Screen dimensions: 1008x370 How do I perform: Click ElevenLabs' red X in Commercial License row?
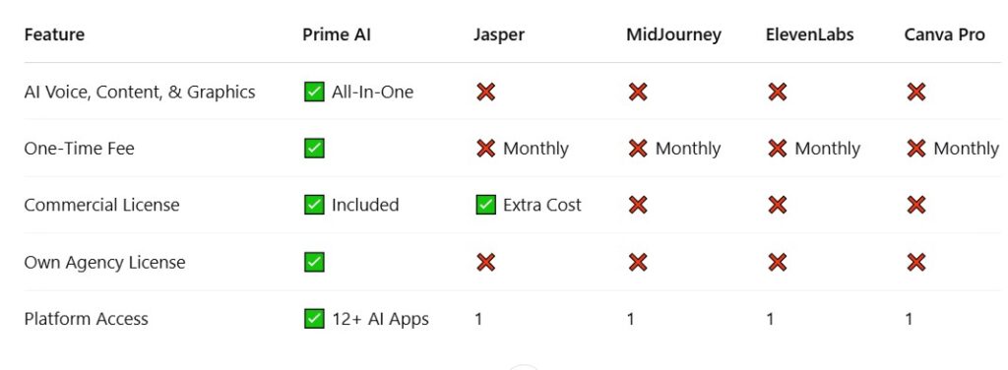click(x=778, y=205)
